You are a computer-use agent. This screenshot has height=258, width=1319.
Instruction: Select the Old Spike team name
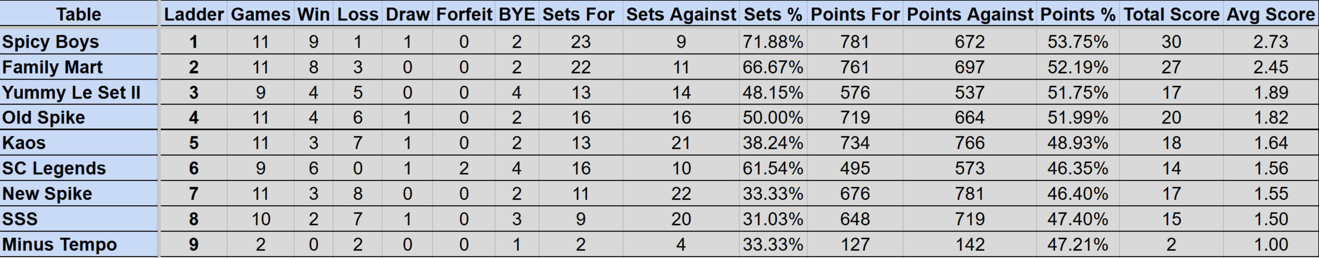(43, 118)
